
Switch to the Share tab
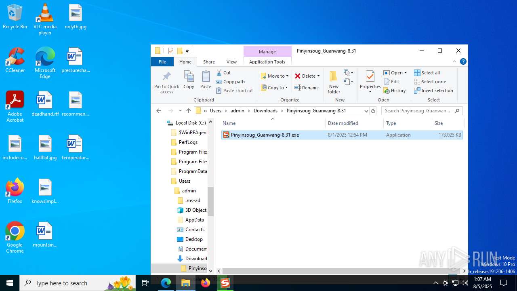209,62
